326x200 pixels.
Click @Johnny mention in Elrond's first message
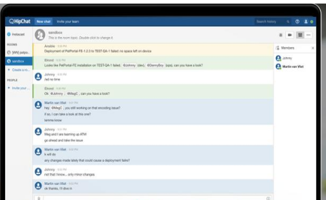[x=129, y=65]
